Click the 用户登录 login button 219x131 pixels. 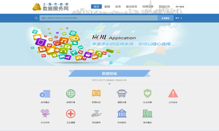(180, 7)
